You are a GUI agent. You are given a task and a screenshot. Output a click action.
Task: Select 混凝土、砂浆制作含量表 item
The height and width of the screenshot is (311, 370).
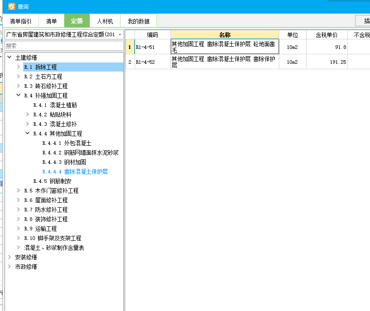coord(54,248)
